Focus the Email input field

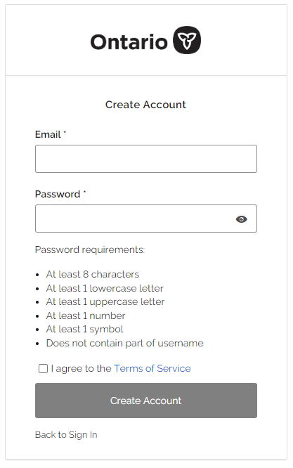pyautogui.click(x=146, y=159)
